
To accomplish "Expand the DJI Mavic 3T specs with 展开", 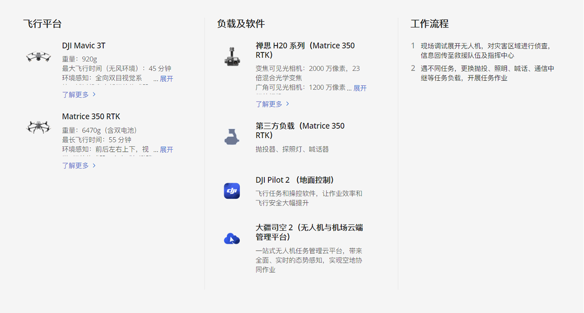I will tap(167, 79).
